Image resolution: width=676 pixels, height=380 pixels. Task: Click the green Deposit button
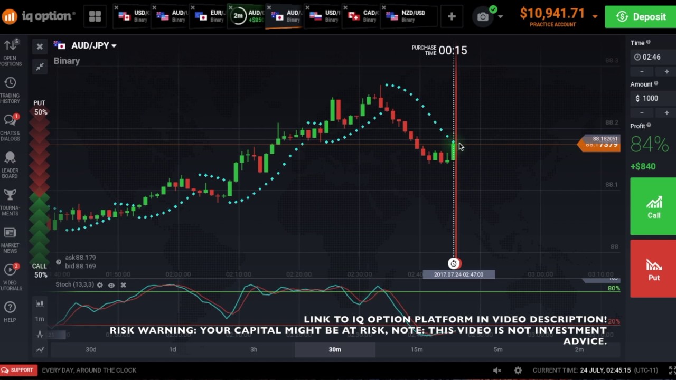(x=640, y=17)
